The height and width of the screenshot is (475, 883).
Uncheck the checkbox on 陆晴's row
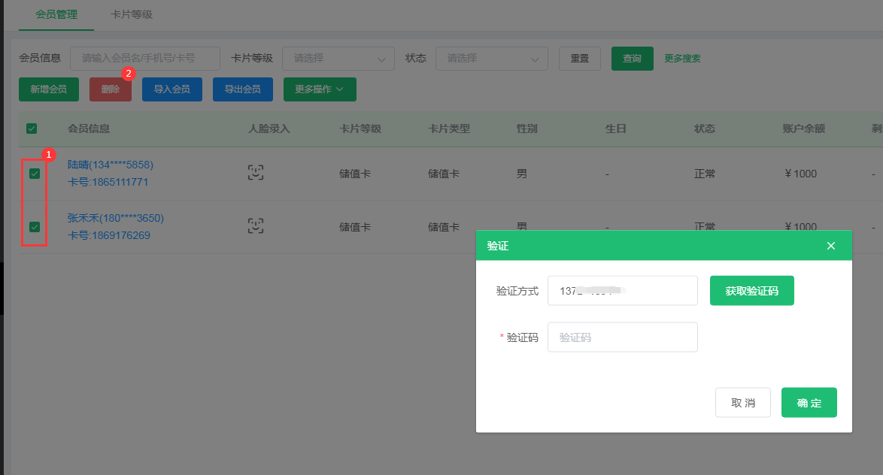click(x=34, y=173)
